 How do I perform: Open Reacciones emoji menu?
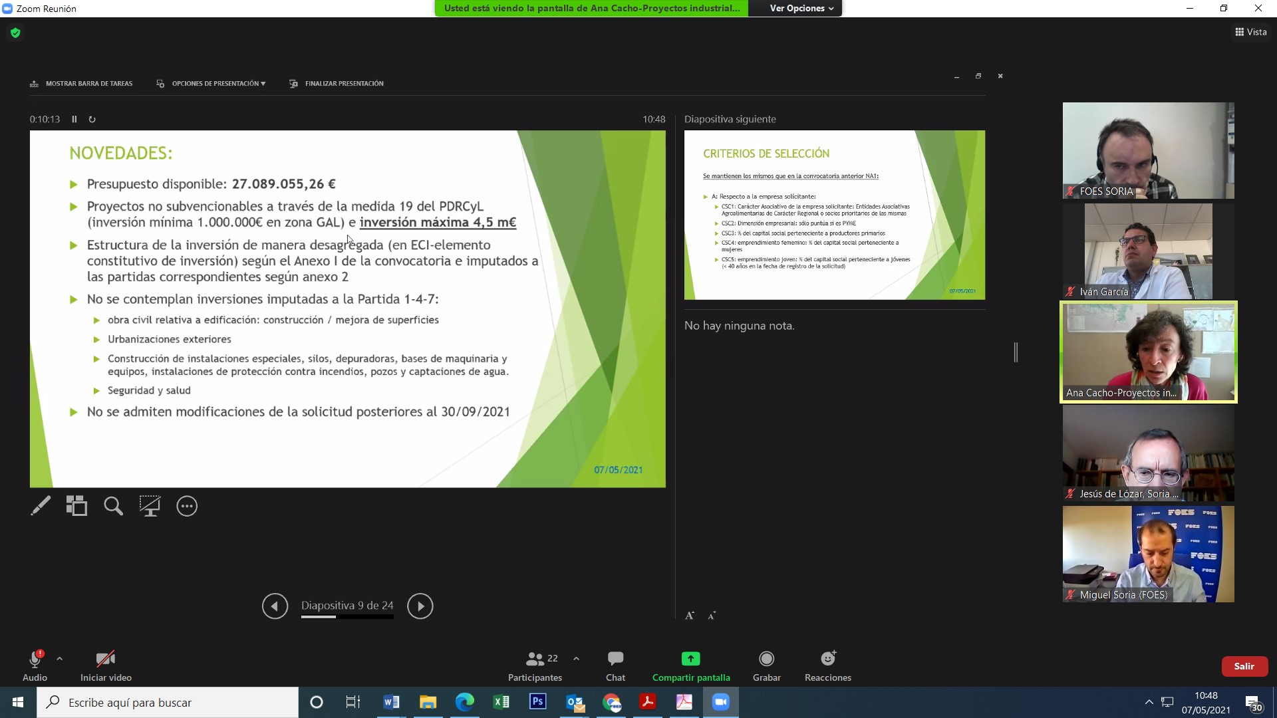click(x=827, y=665)
